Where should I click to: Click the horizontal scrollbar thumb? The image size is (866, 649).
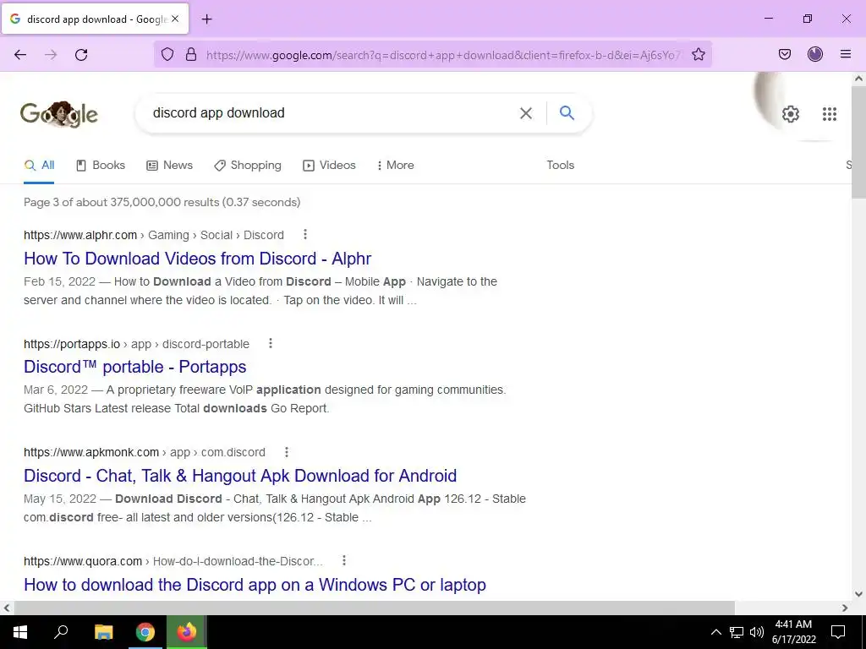pyautogui.click(x=374, y=608)
